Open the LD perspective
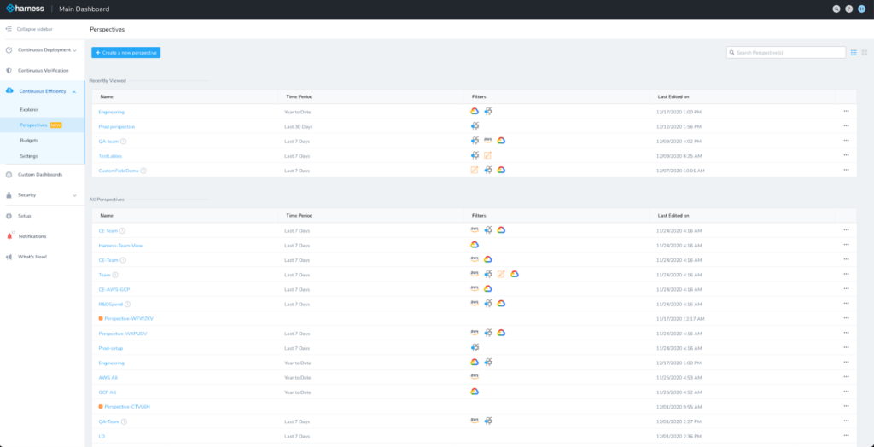The height and width of the screenshot is (447, 874). point(102,437)
